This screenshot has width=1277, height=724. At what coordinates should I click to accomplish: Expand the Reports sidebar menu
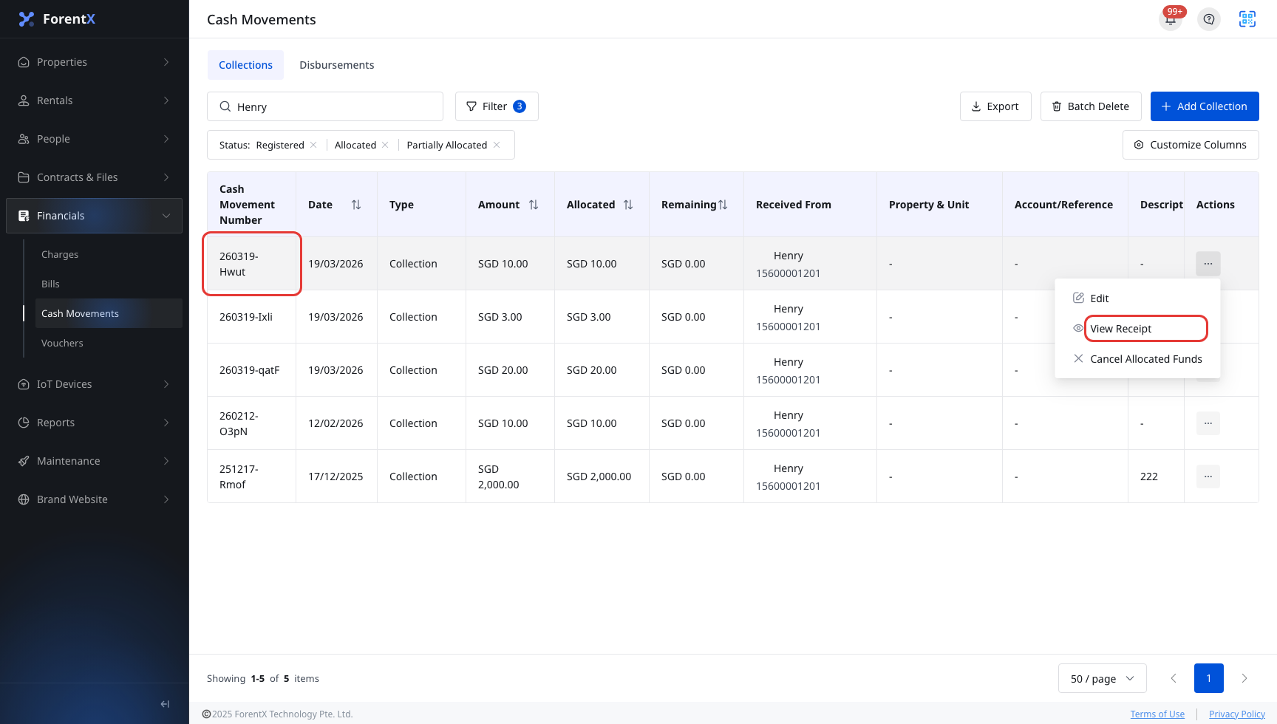pyautogui.click(x=94, y=423)
